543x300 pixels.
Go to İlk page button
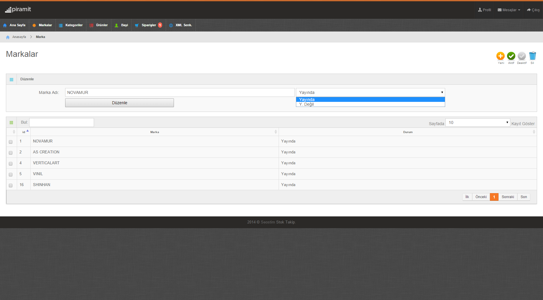[x=467, y=197]
